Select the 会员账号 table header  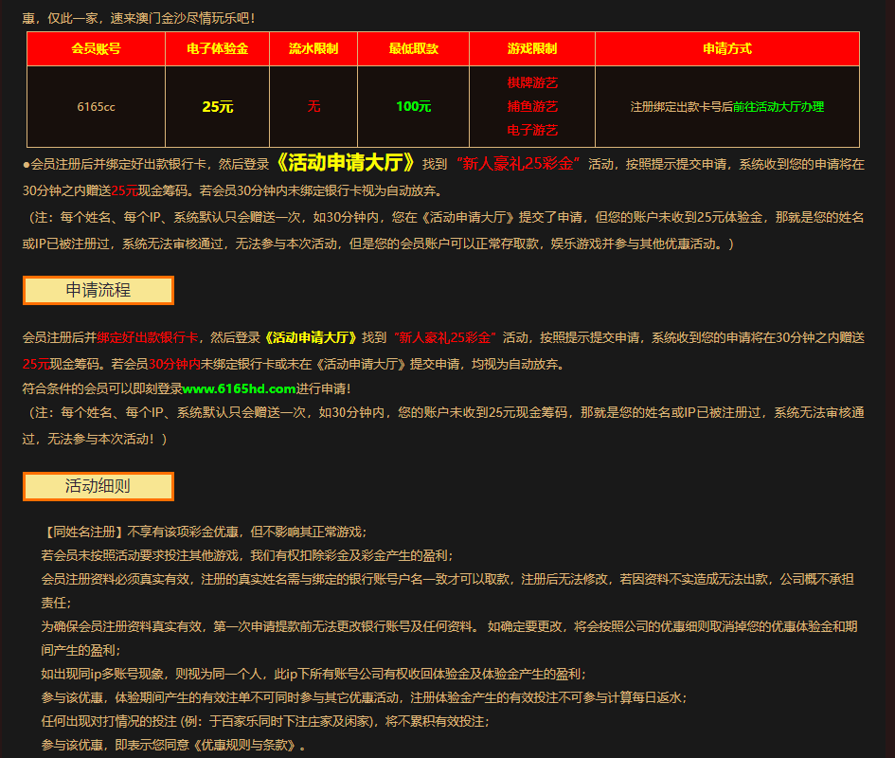coord(96,48)
